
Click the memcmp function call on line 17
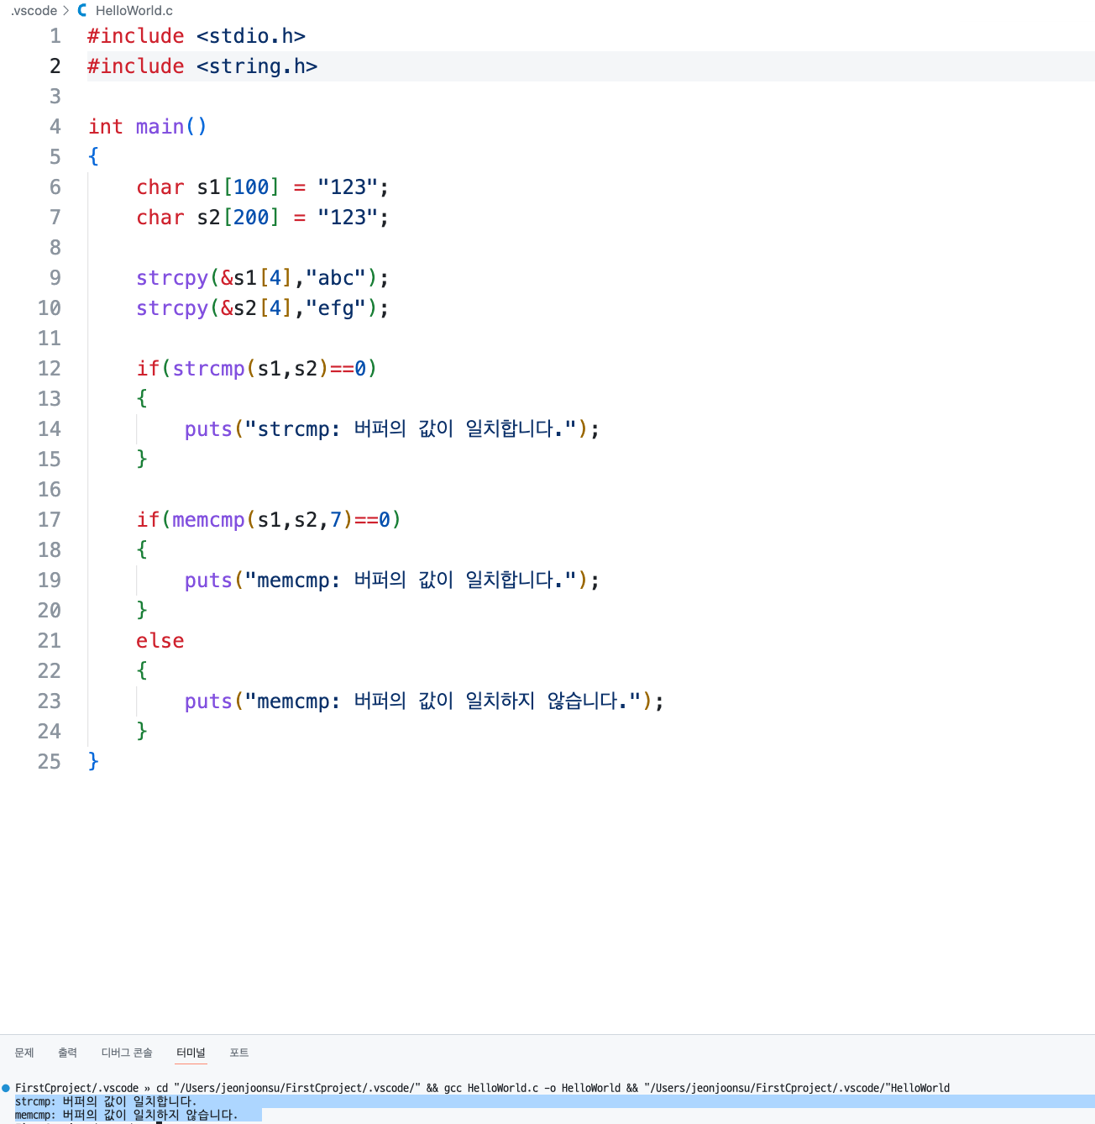208,520
